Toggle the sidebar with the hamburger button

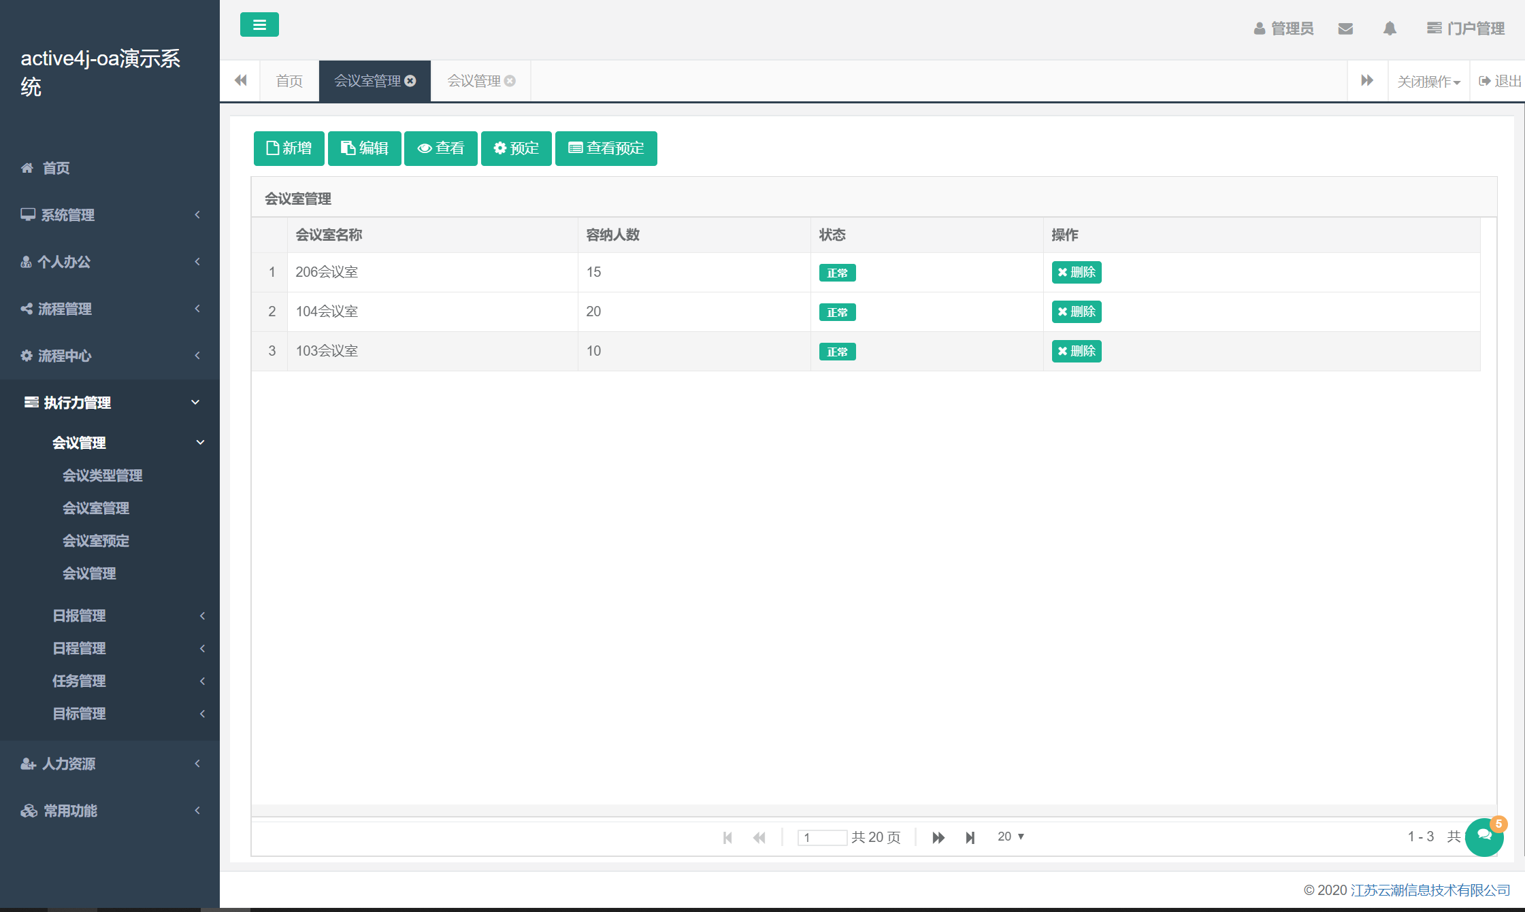click(x=259, y=25)
